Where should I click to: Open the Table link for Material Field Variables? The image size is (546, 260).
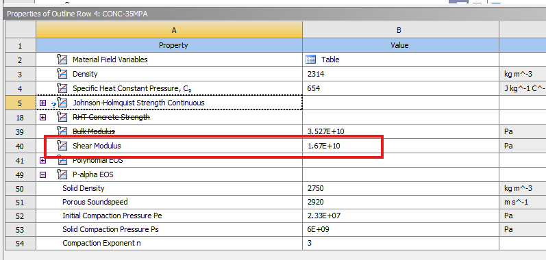click(330, 60)
